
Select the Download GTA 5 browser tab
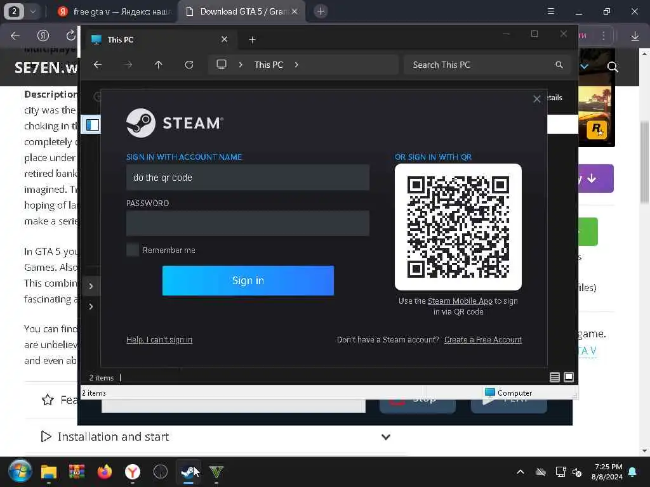[x=242, y=11]
